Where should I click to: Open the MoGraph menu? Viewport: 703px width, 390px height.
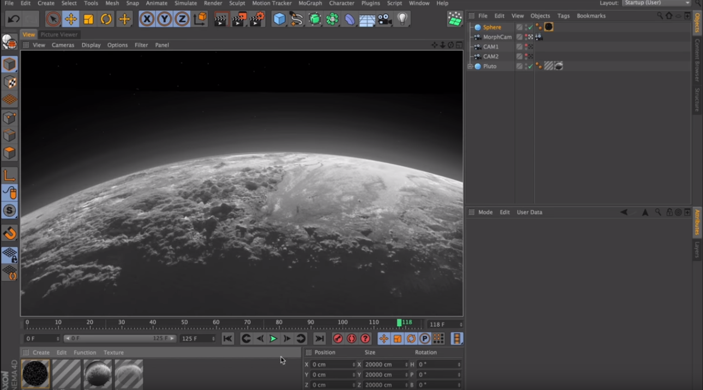310,3
